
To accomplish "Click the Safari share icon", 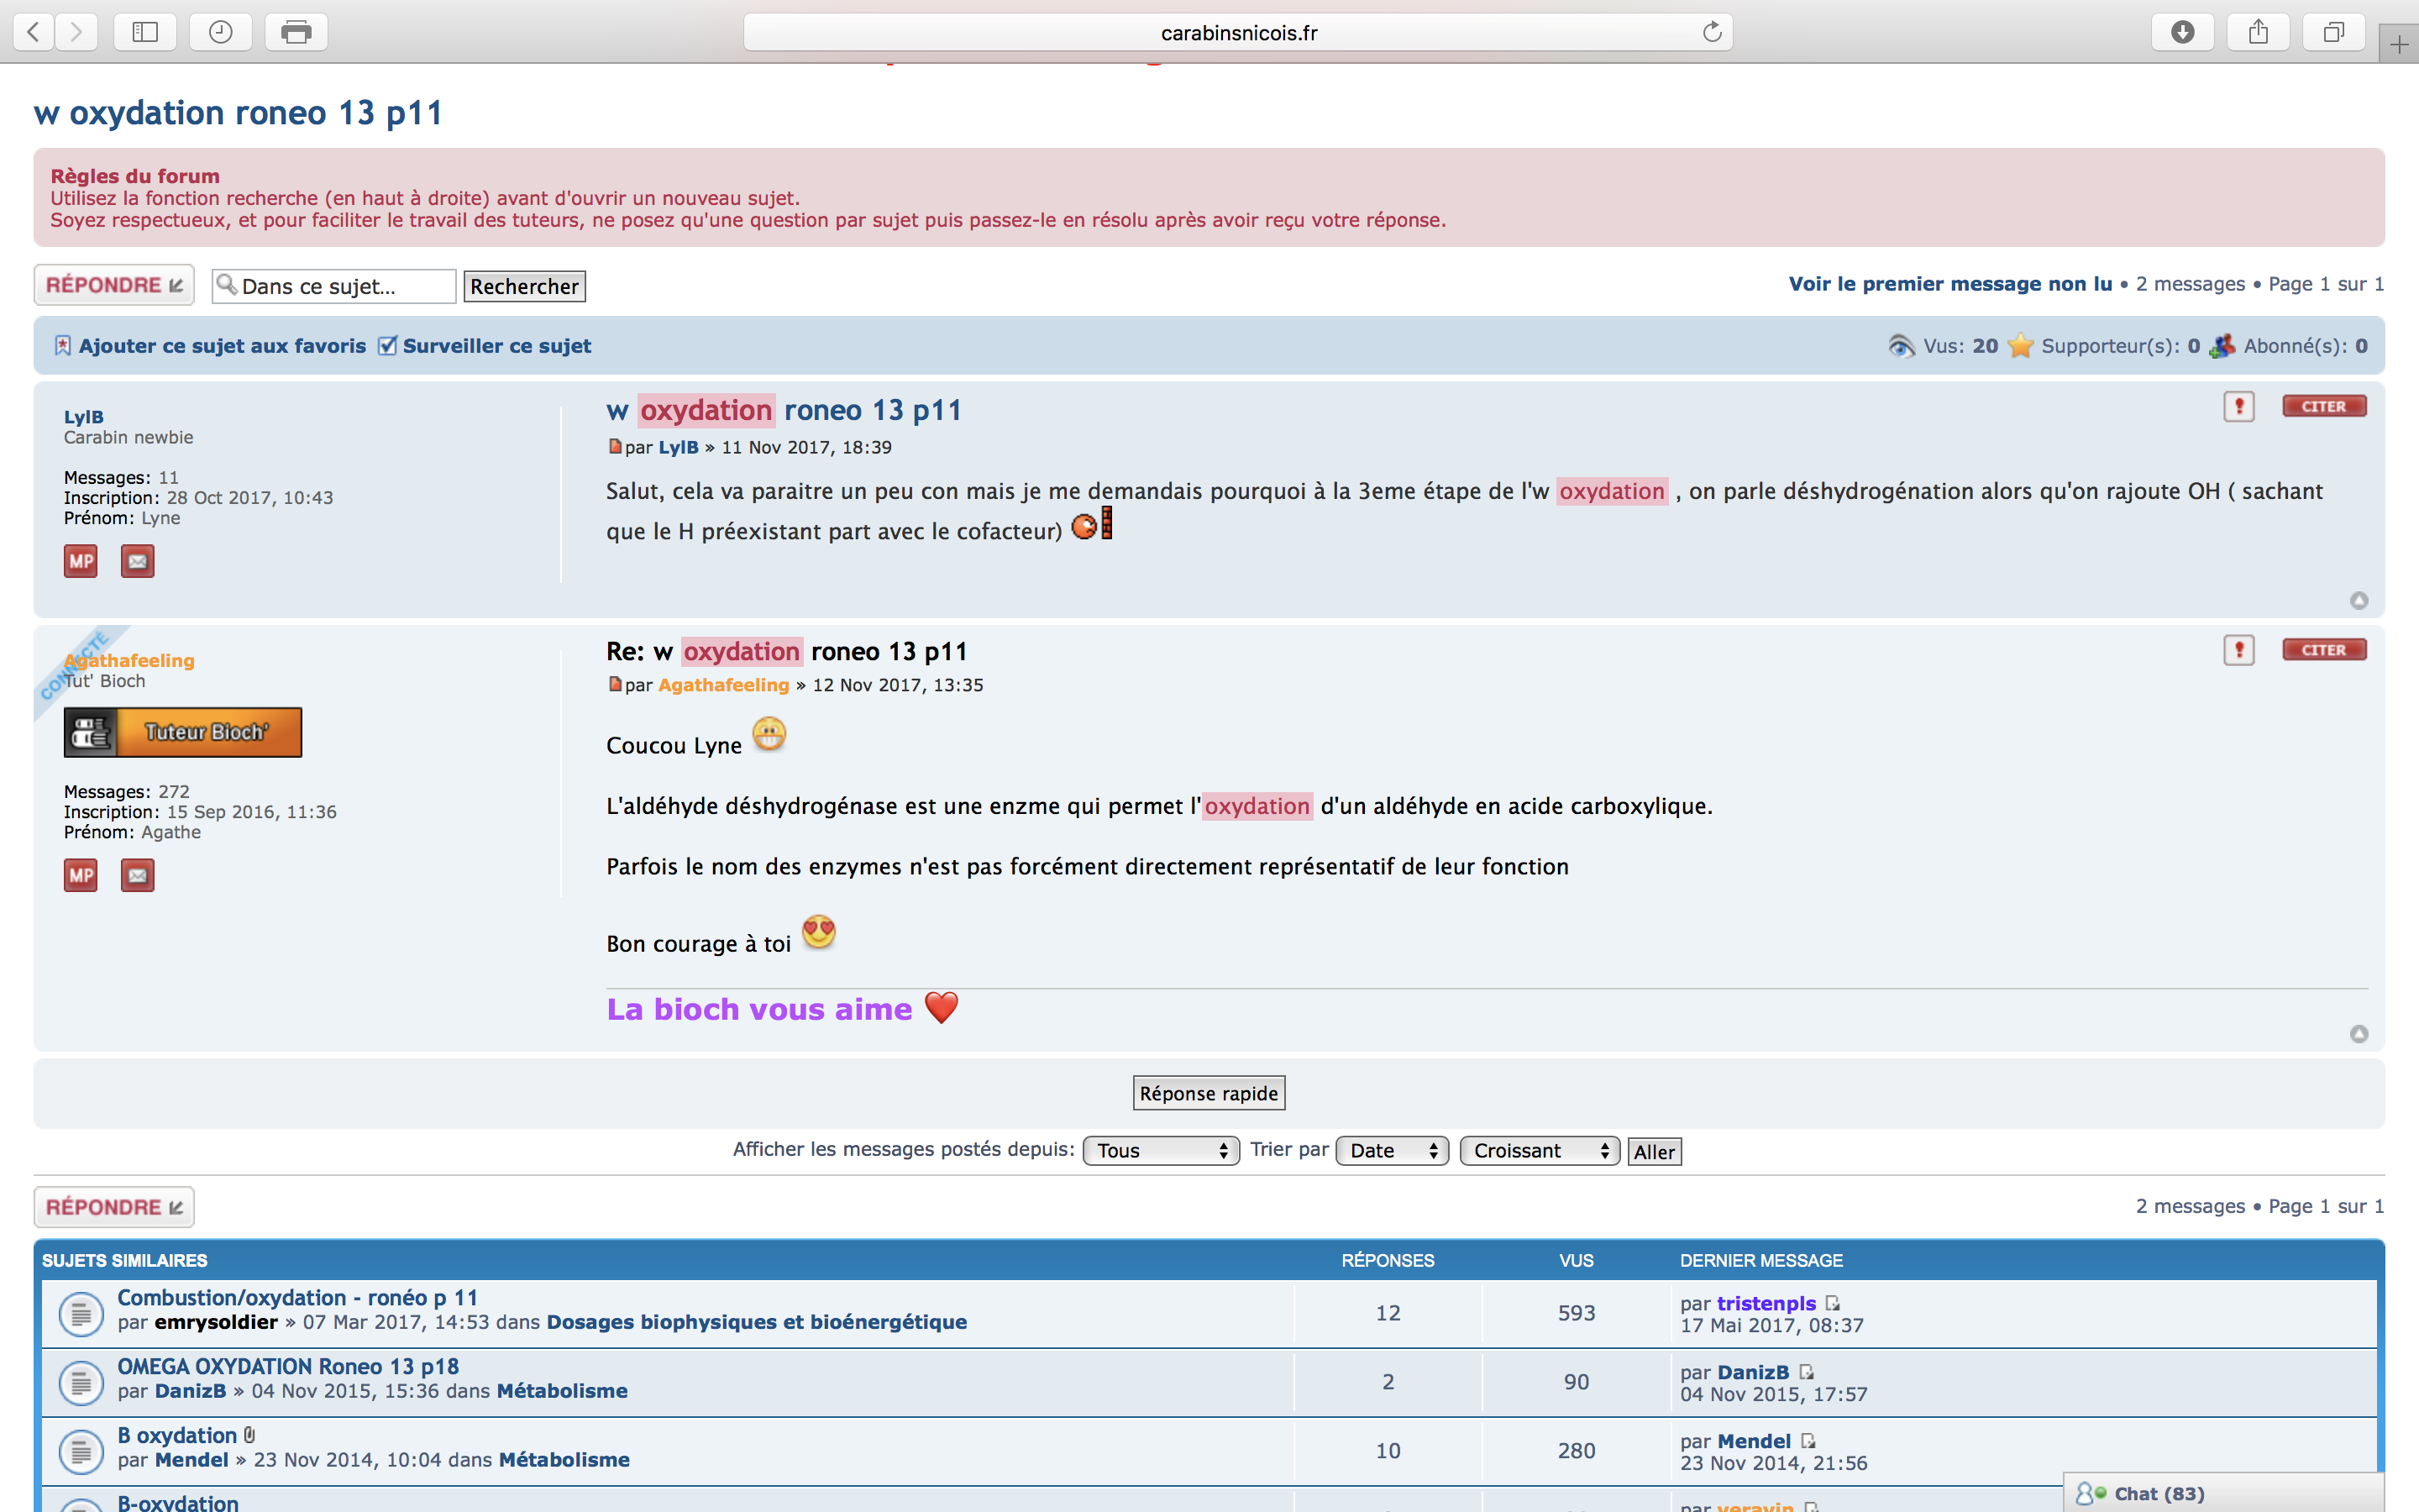I will coord(2258,32).
